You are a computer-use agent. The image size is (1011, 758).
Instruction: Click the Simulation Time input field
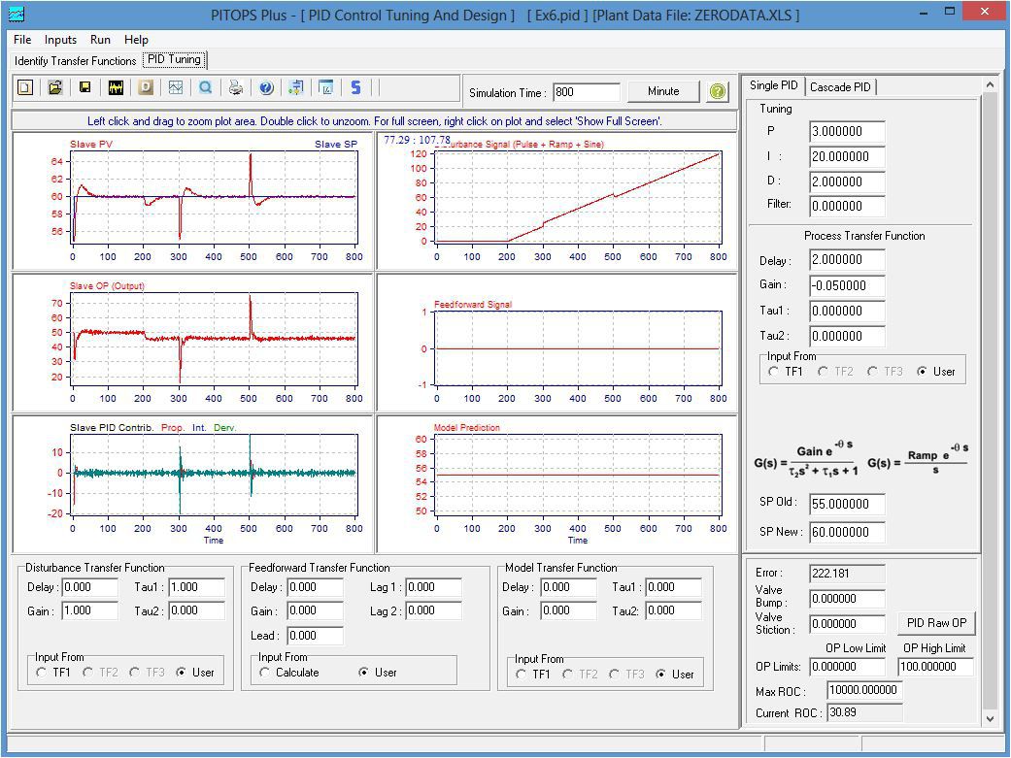point(586,92)
